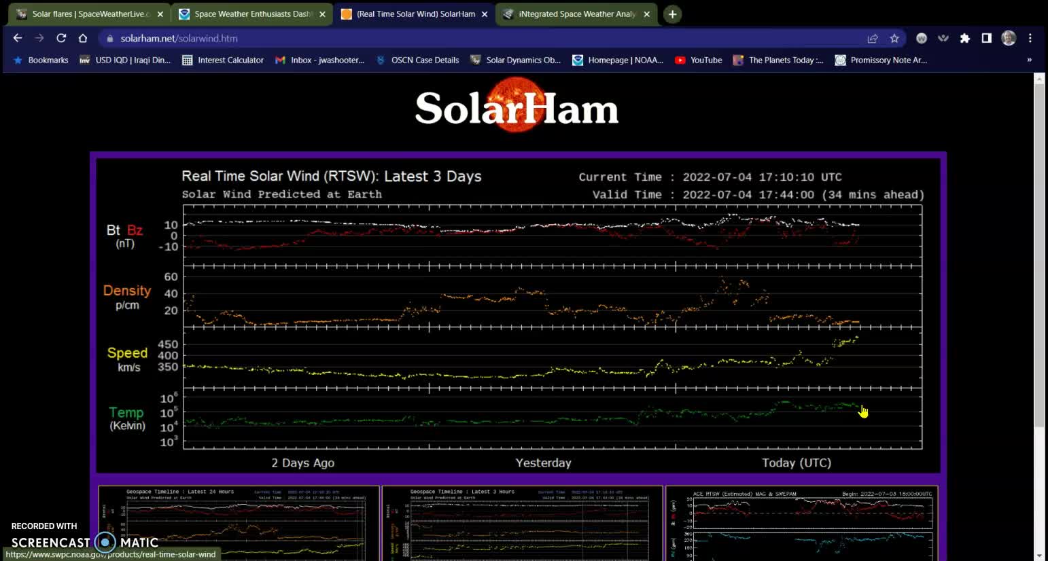Click the "Speed" axis label
The image size is (1048, 561).
pyautogui.click(x=127, y=353)
